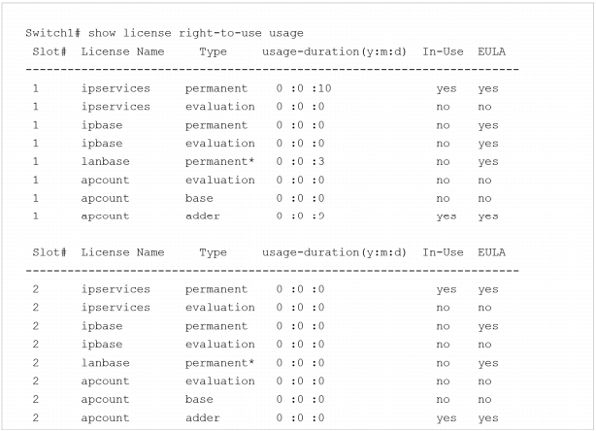This screenshot has width=596, height=431.
Task: Click slot 1 ipbase permanent license name
Action: 102,125
